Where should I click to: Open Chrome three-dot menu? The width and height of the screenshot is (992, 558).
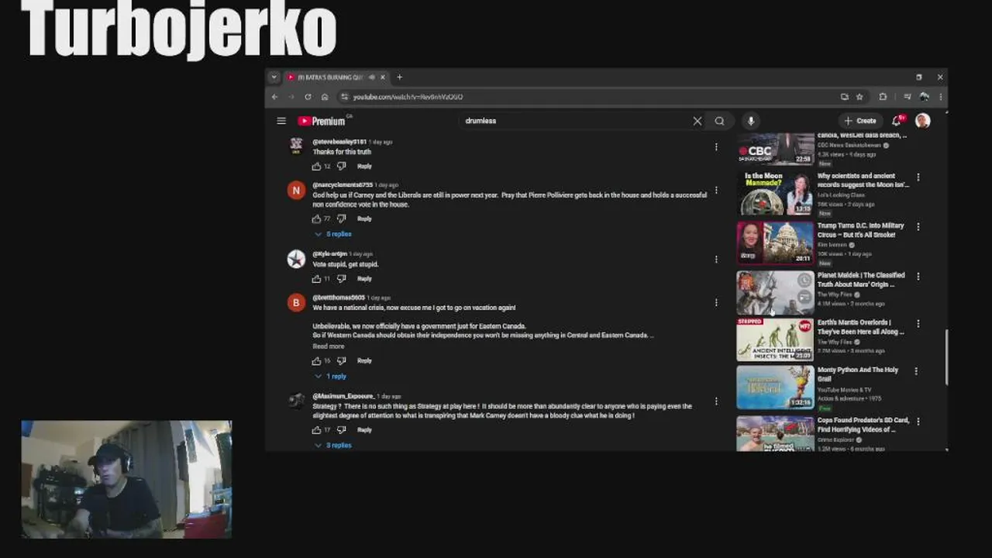(x=940, y=97)
